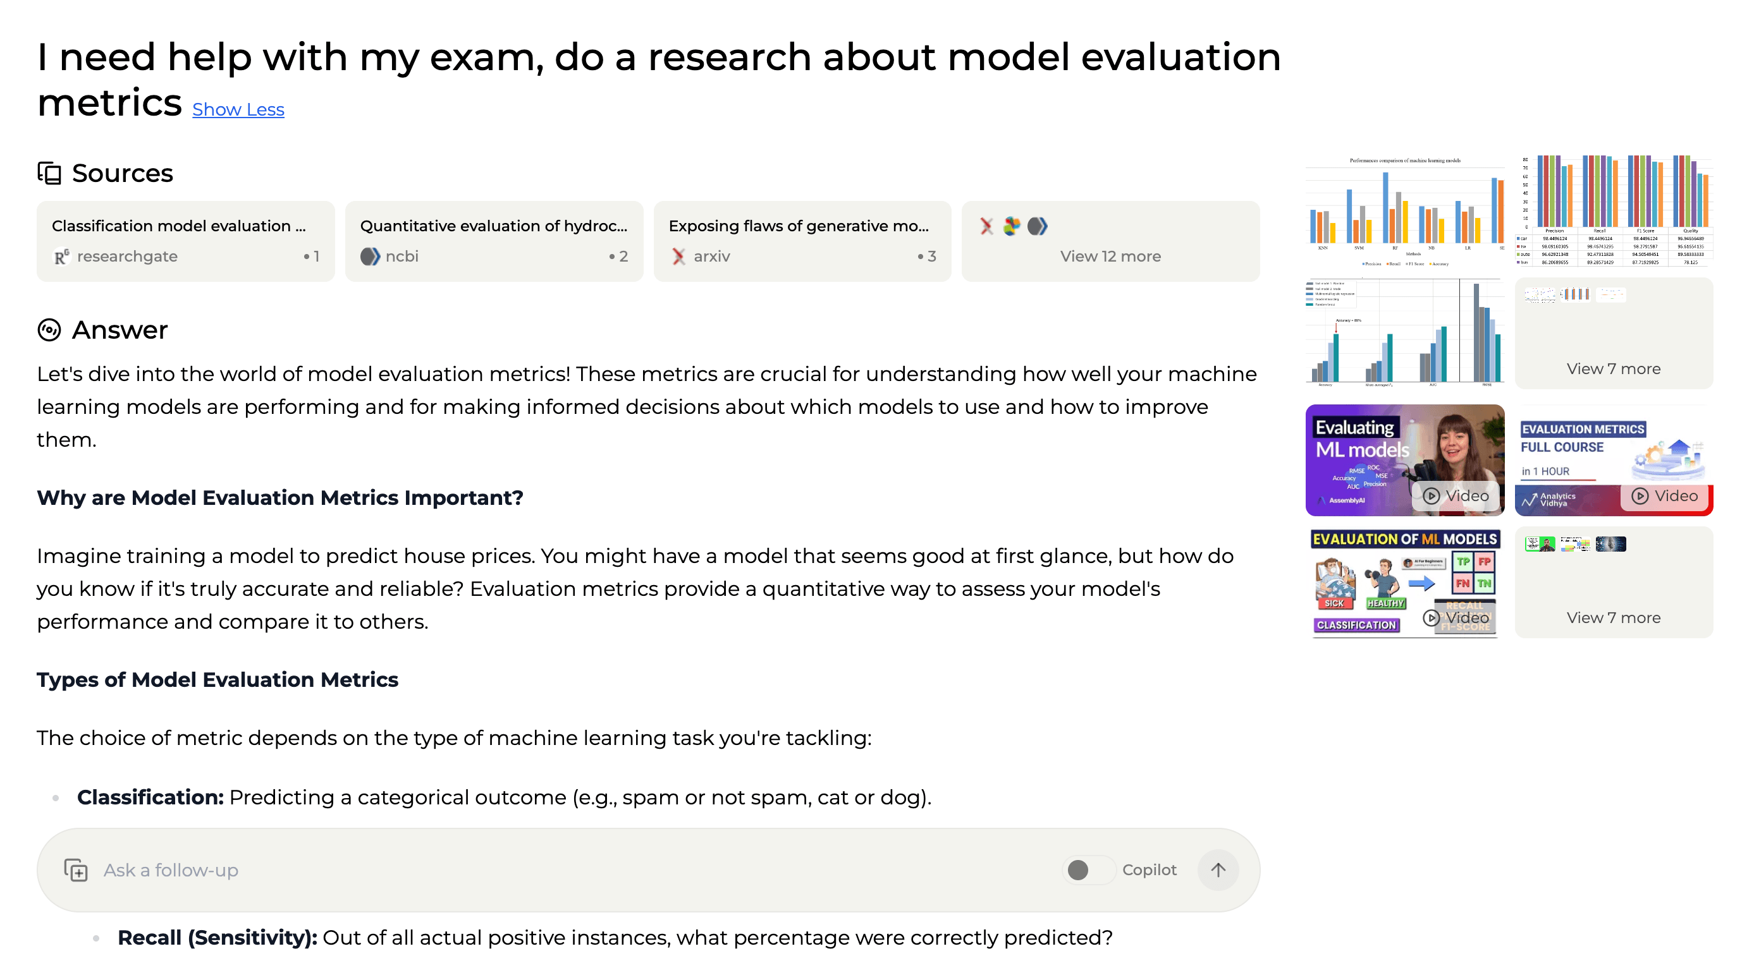This screenshot has height=963, width=1754.
Task: Submit follow-up with the up arrow button
Action: click(1218, 869)
